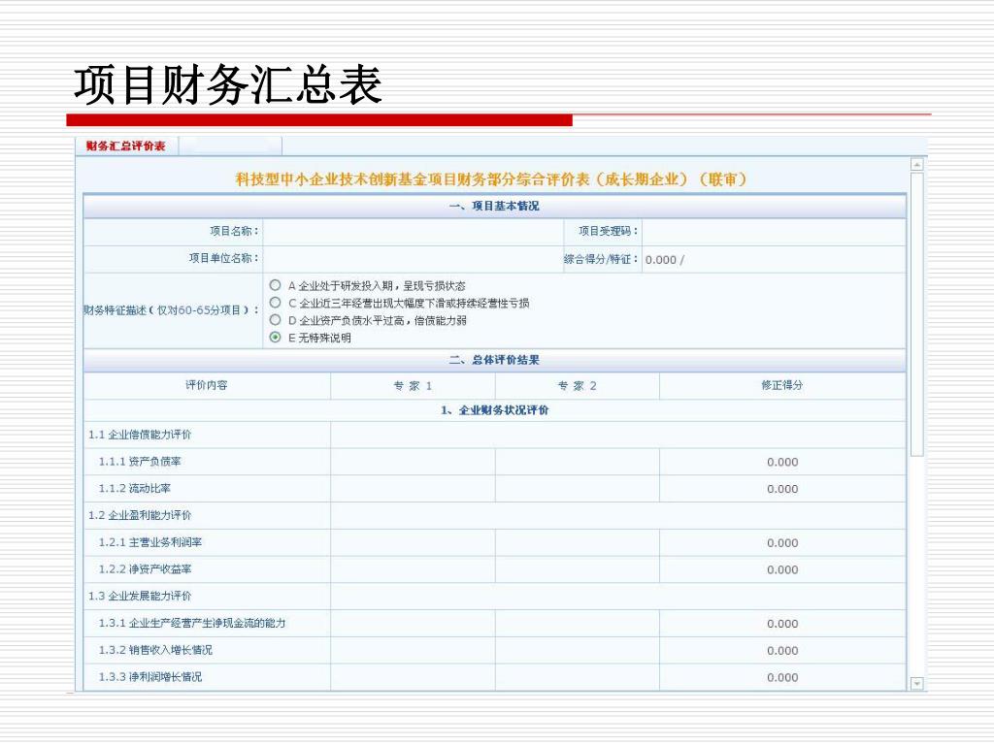
Task: Click the 一、项目基本情况 section header
Action: (x=494, y=206)
